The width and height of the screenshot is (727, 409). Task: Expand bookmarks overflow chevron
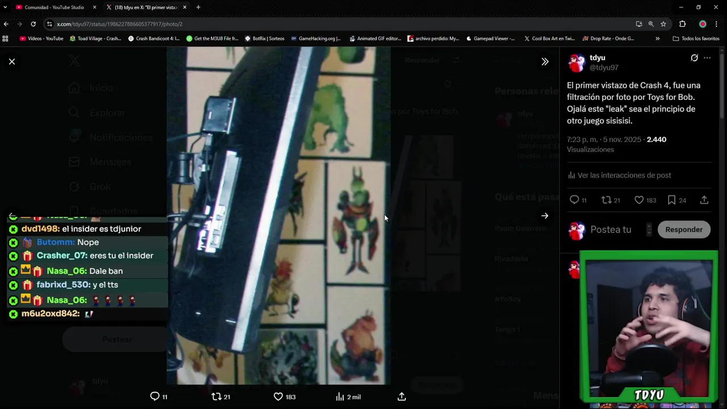point(658,39)
